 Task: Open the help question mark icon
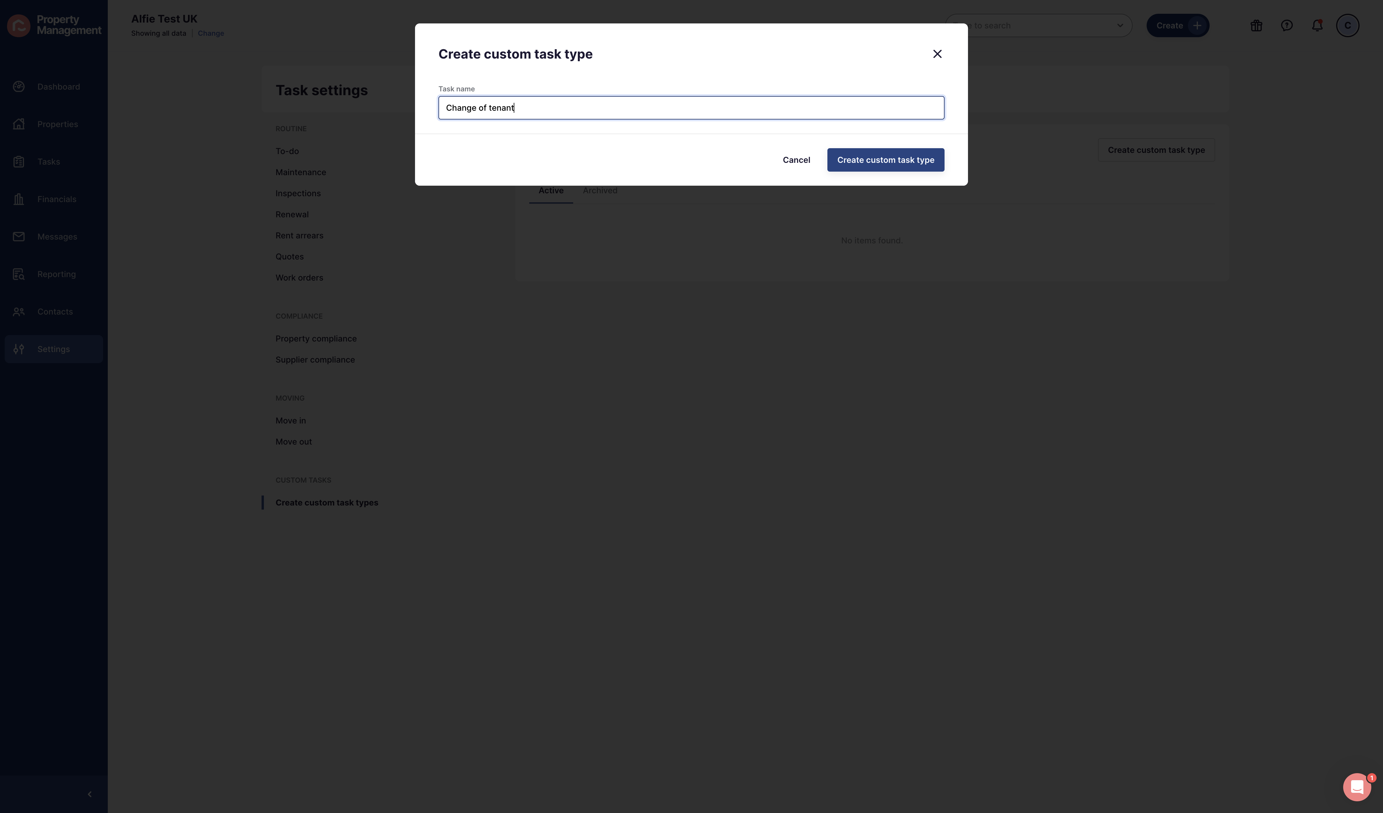coord(1286,25)
